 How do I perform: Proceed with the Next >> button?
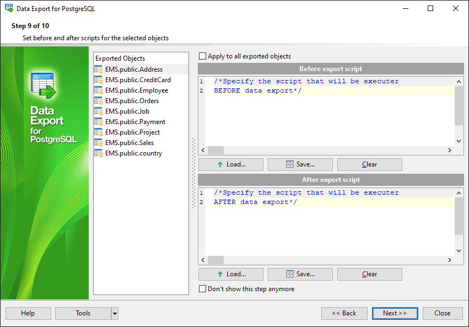coord(395,313)
